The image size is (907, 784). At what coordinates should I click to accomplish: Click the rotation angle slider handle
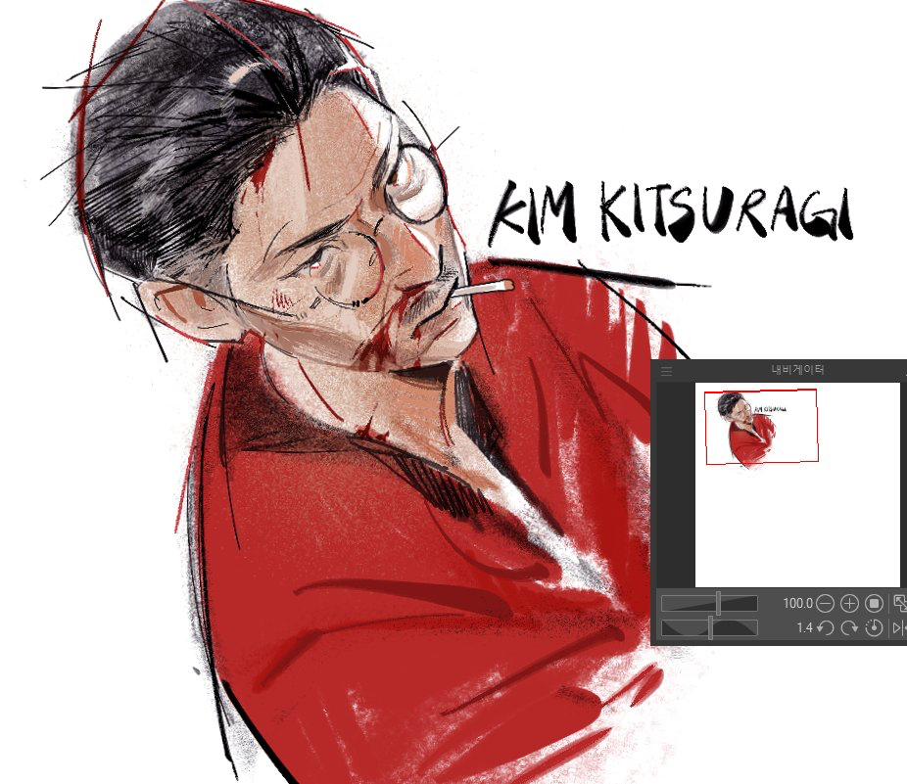click(710, 627)
